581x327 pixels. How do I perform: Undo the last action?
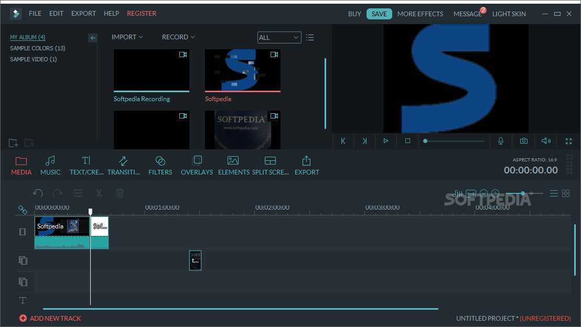coord(38,193)
